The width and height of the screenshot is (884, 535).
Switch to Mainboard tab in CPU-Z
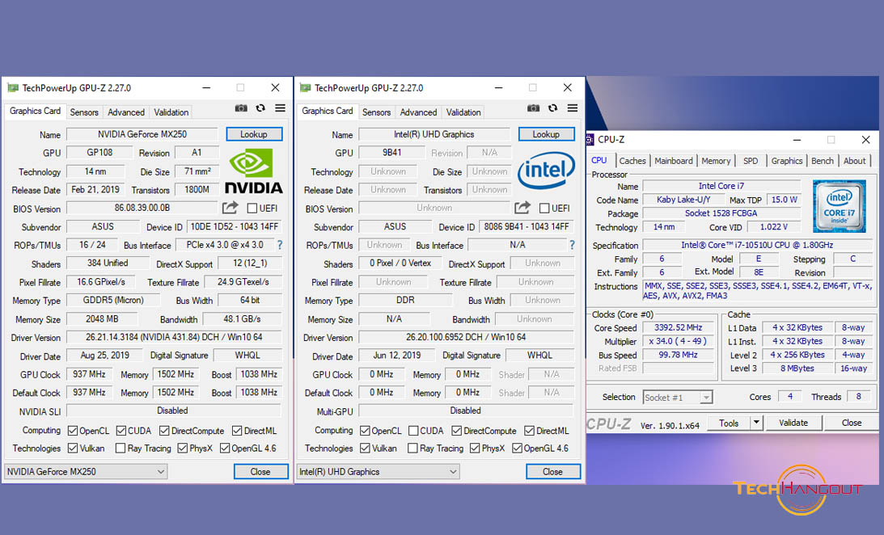674,161
